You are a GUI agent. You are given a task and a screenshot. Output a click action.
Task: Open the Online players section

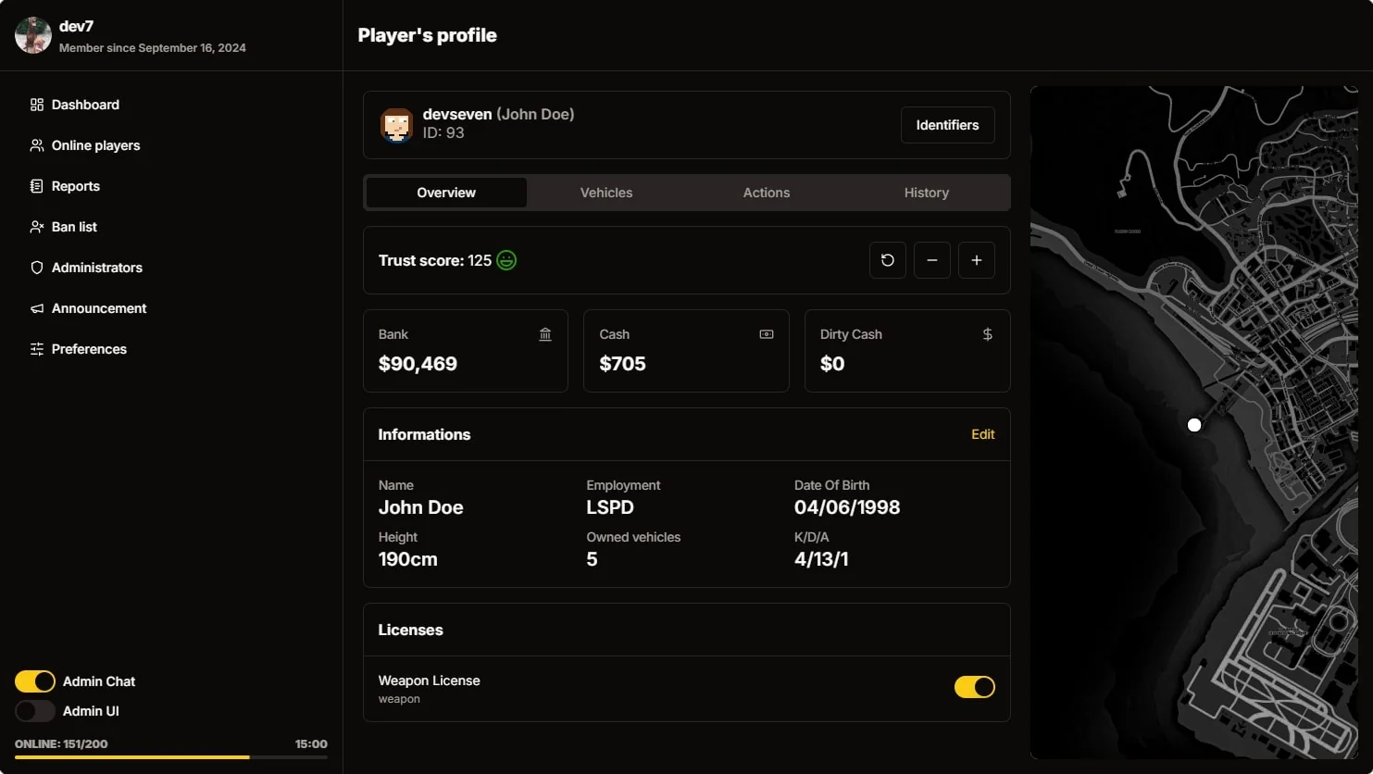(x=37, y=145)
